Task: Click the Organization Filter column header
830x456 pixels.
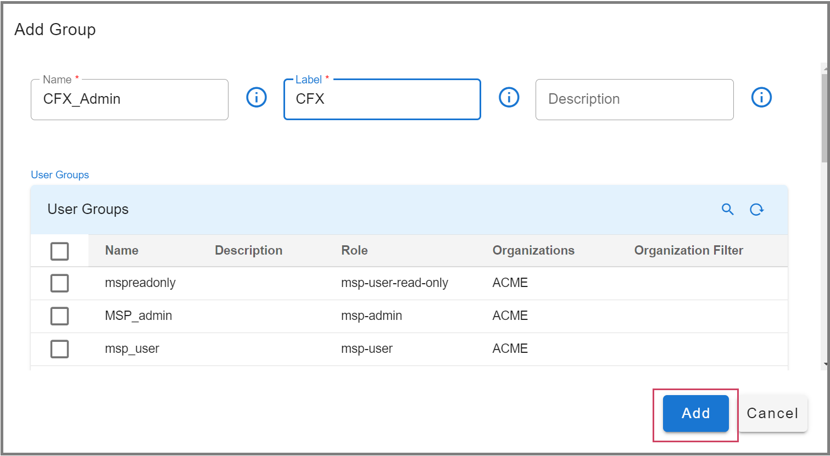Action: tap(688, 250)
